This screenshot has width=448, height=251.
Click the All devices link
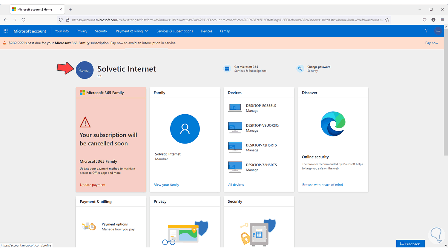pyautogui.click(x=236, y=185)
